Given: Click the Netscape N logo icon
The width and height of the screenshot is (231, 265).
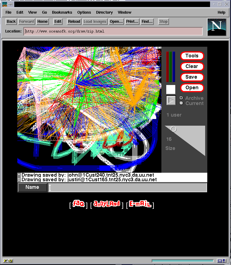Looking at the screenshot, I should (x=216, y=27).
